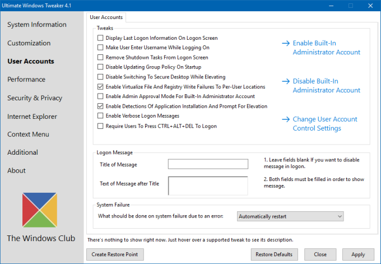381x264 pixels.
Task: Check Require Users To Press CTRL+ALT+DEL
Action: (x=100, y=126)
